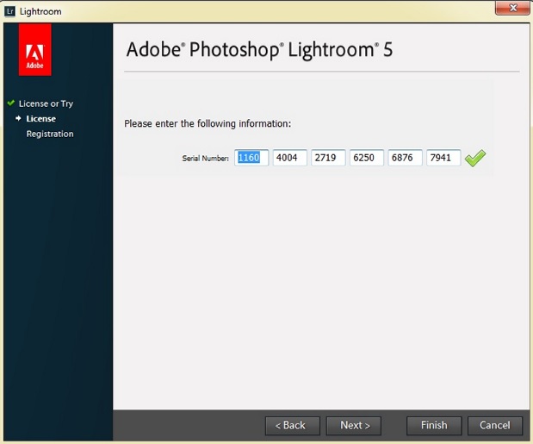Select License or Try step

tap(46, 103)
